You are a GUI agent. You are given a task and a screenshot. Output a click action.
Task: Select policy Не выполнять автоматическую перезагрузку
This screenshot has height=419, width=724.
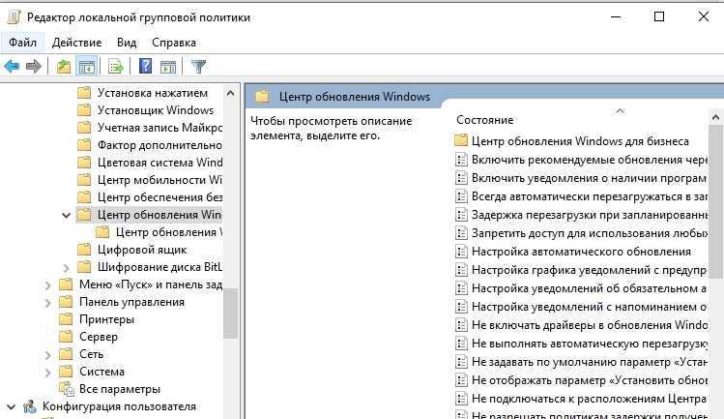(589, 344)
